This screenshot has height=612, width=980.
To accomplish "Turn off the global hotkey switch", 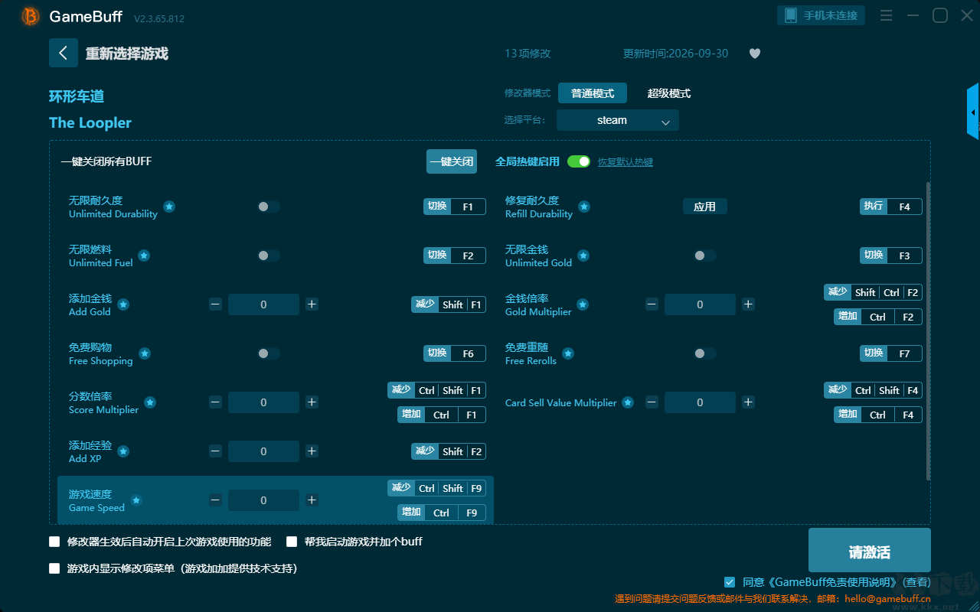I will [x=579, y=161].
